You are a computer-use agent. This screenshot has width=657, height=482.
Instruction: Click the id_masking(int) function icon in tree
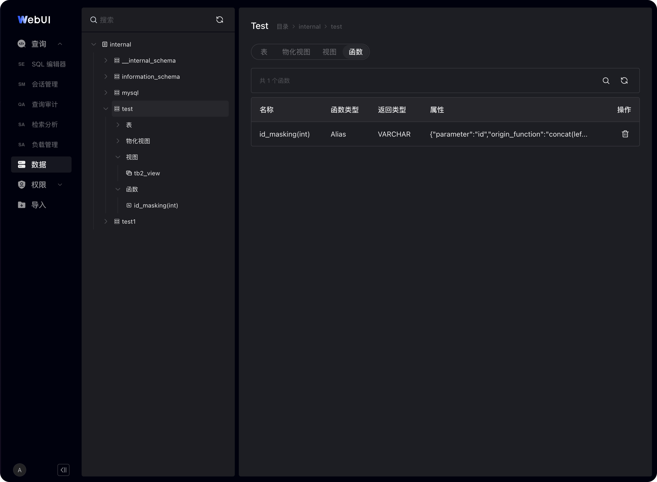[129, 206]
